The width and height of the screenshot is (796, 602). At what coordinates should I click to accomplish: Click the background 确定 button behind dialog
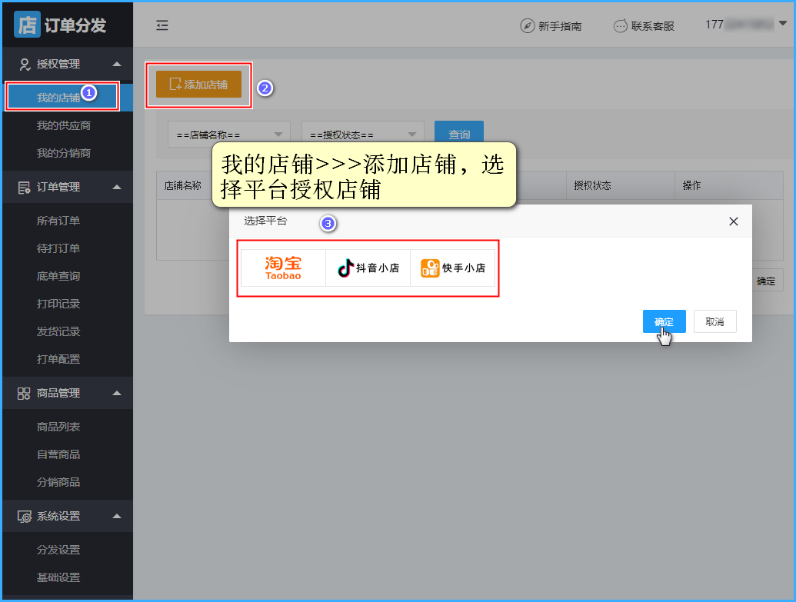click(767, 281)
